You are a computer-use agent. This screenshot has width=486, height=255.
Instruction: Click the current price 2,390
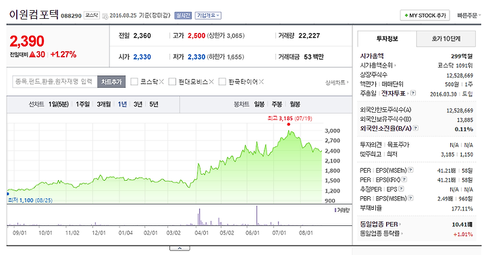(x=27, y=41)
